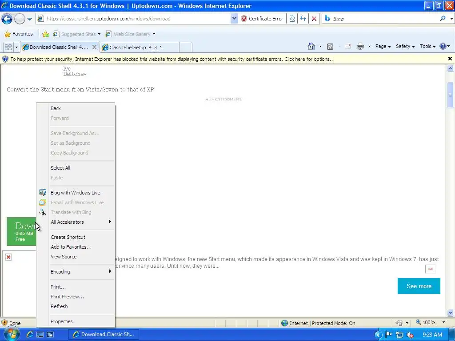
Task: Switch to Download Classic Shell tab
Action: (x=60, y=47)
